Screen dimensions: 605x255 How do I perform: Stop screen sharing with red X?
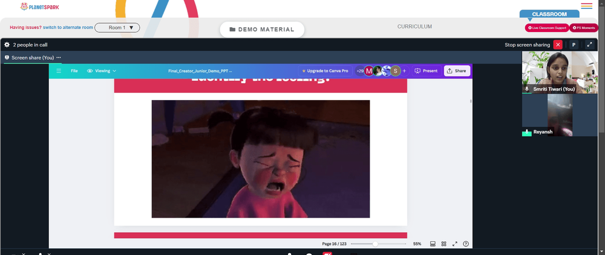click(x=558, y=45)
